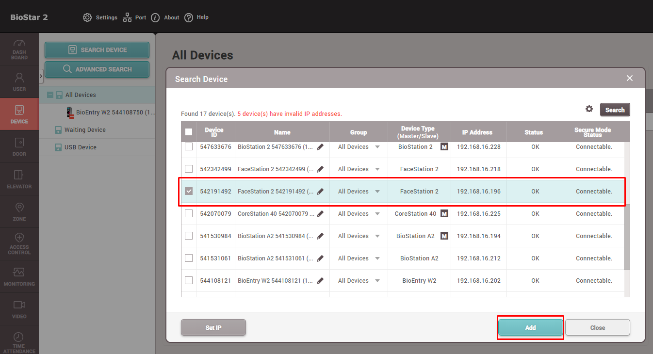Go to the Monitoring sidebar section
Screen dimensions: 653x354
click(x=19, y=276)
